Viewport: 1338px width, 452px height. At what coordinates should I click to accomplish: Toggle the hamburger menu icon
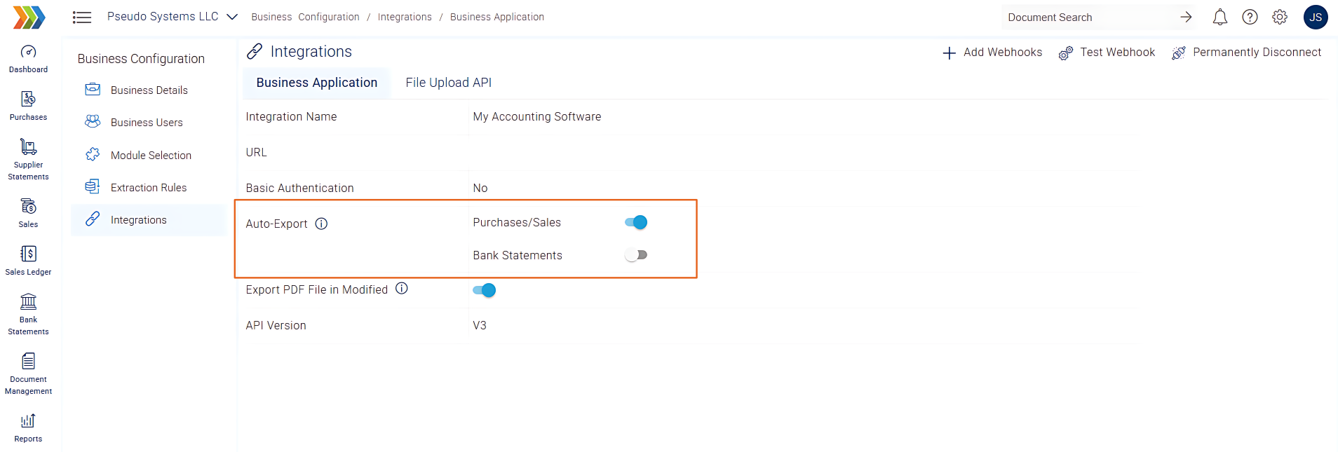tap(82, 18)
